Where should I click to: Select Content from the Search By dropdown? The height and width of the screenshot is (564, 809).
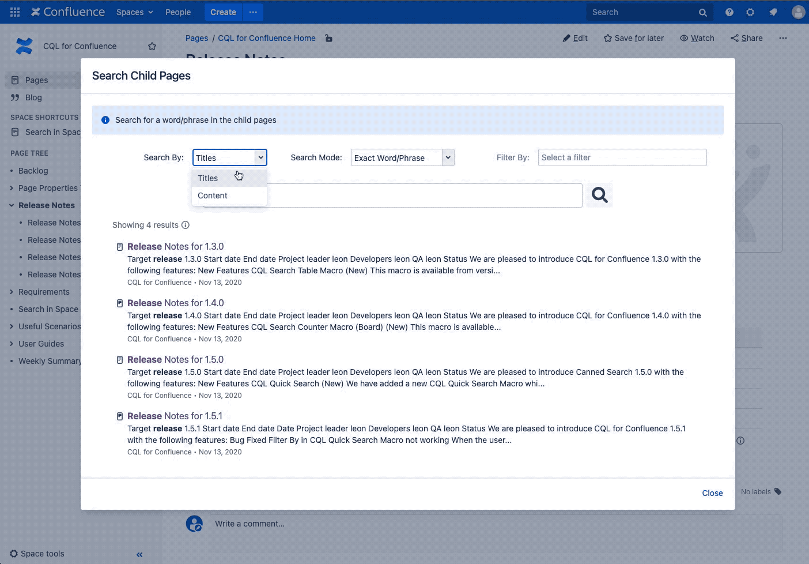point(213,195)
